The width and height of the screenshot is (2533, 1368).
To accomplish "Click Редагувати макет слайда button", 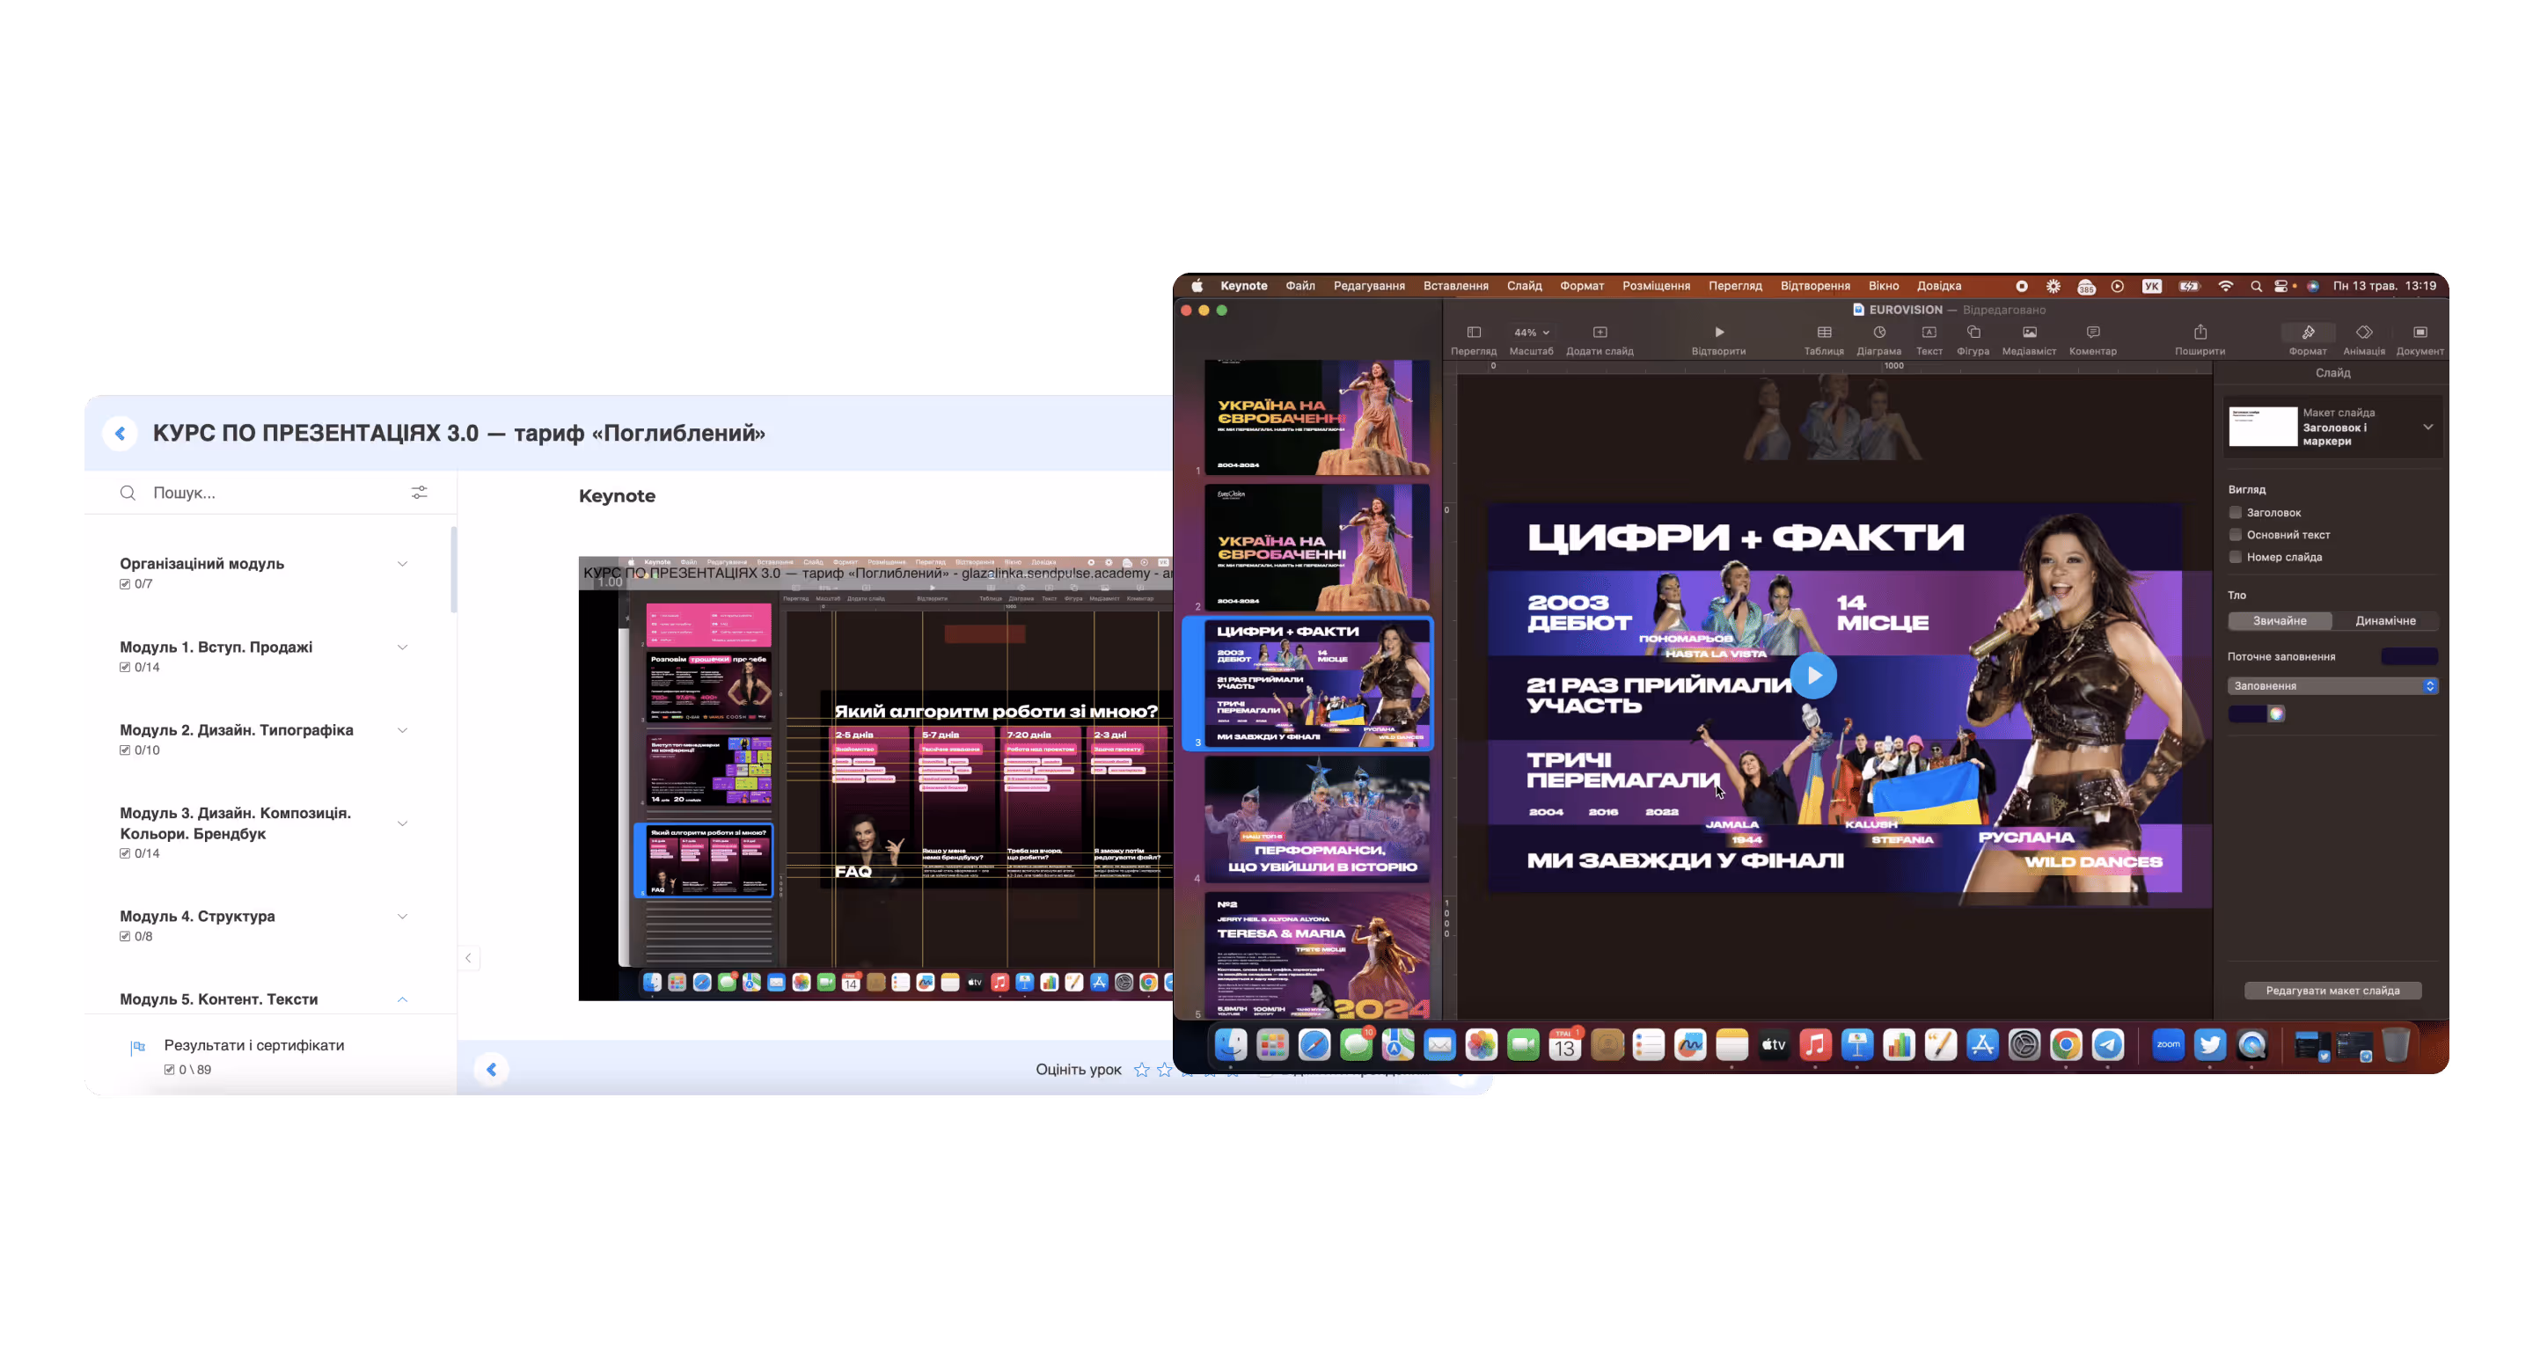I will pos(2332,991).
